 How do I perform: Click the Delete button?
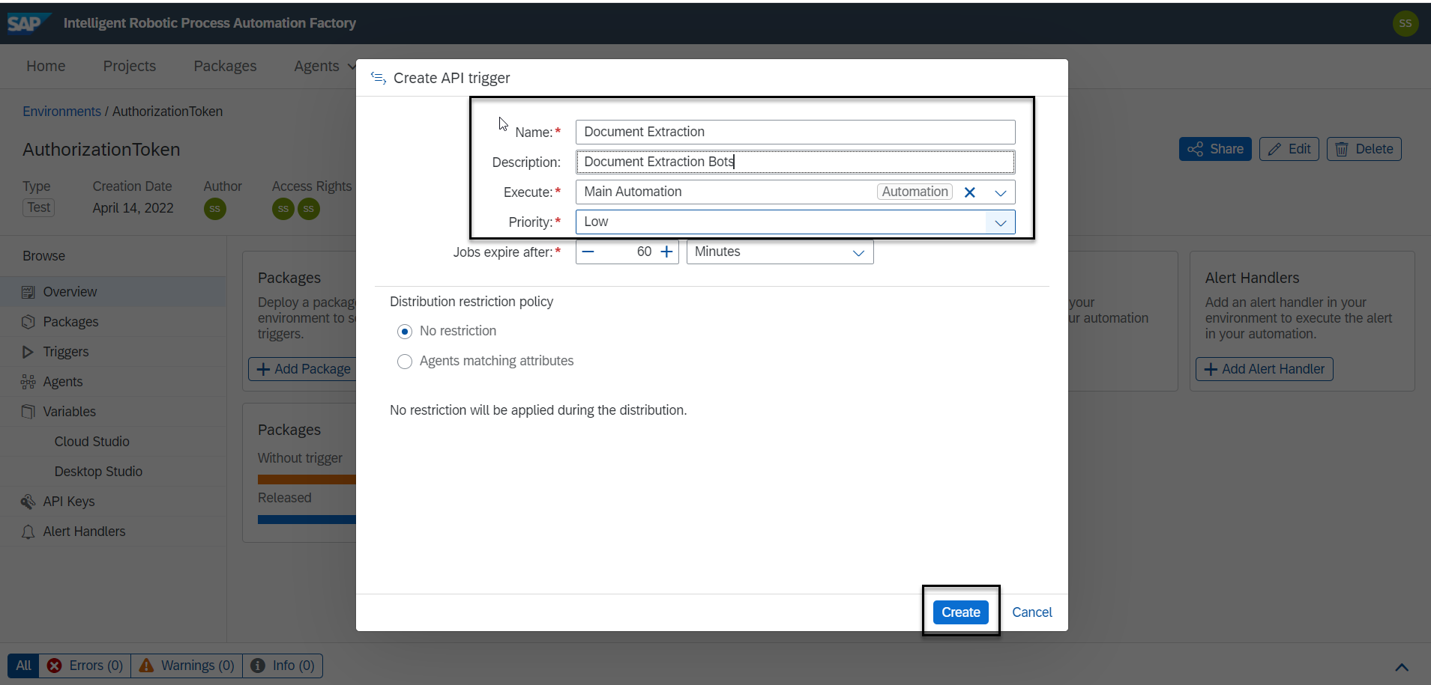coord(1364,149)
